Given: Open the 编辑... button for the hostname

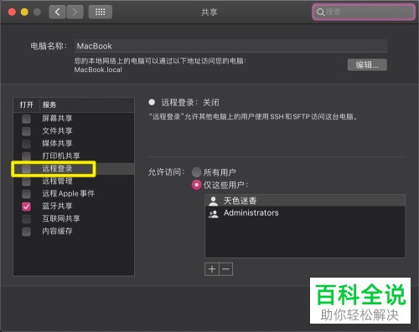Looking at the screenshot, I should pos(367,65).
